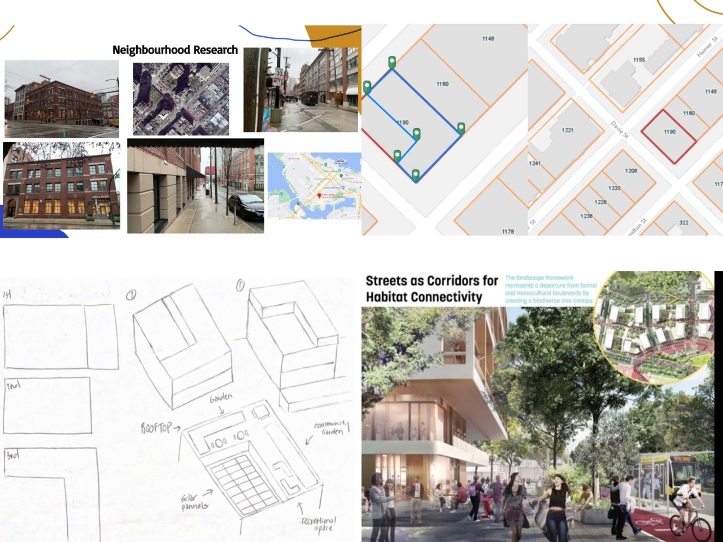Screen dimensions: 723x542
Task: Click the lowest green marker on the blue outline
Action: 416,176
